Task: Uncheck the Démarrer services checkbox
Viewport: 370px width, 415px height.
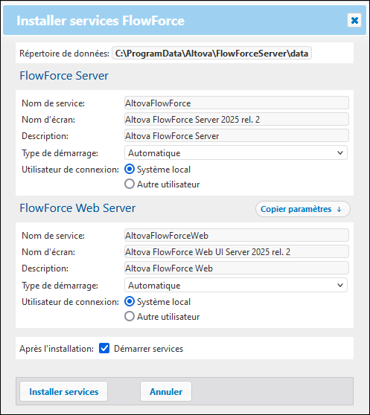Action: tap(104, 348)
